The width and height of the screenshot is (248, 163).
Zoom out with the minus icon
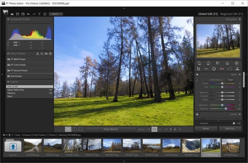(180, 129)
